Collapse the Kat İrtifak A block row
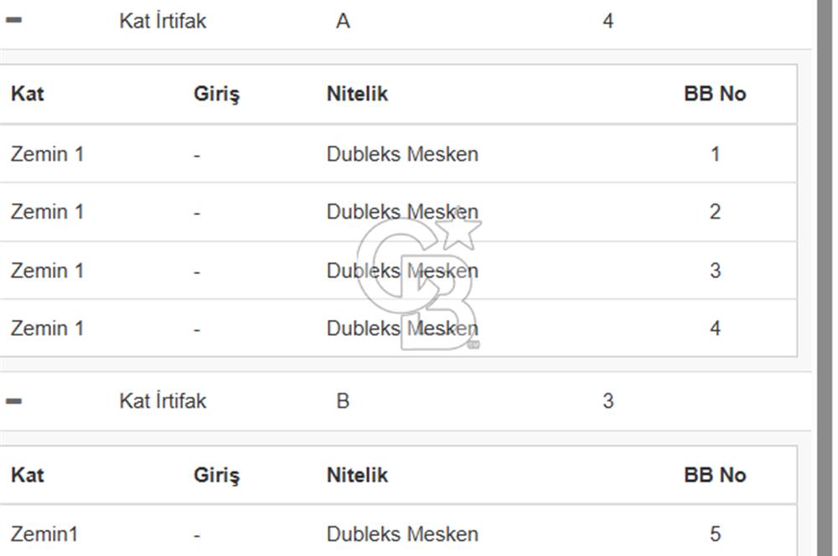Screen dimensions: 838x556 click(x=14, y=20)
